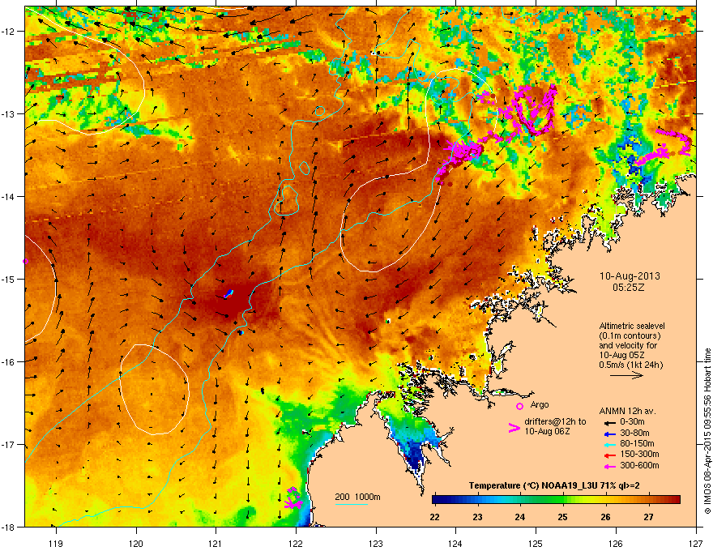Click the magenta drifter loop track near 125E 13S

(534, 109)
